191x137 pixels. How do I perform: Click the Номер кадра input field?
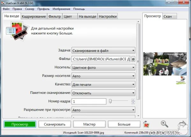click(x=89, y=101)
